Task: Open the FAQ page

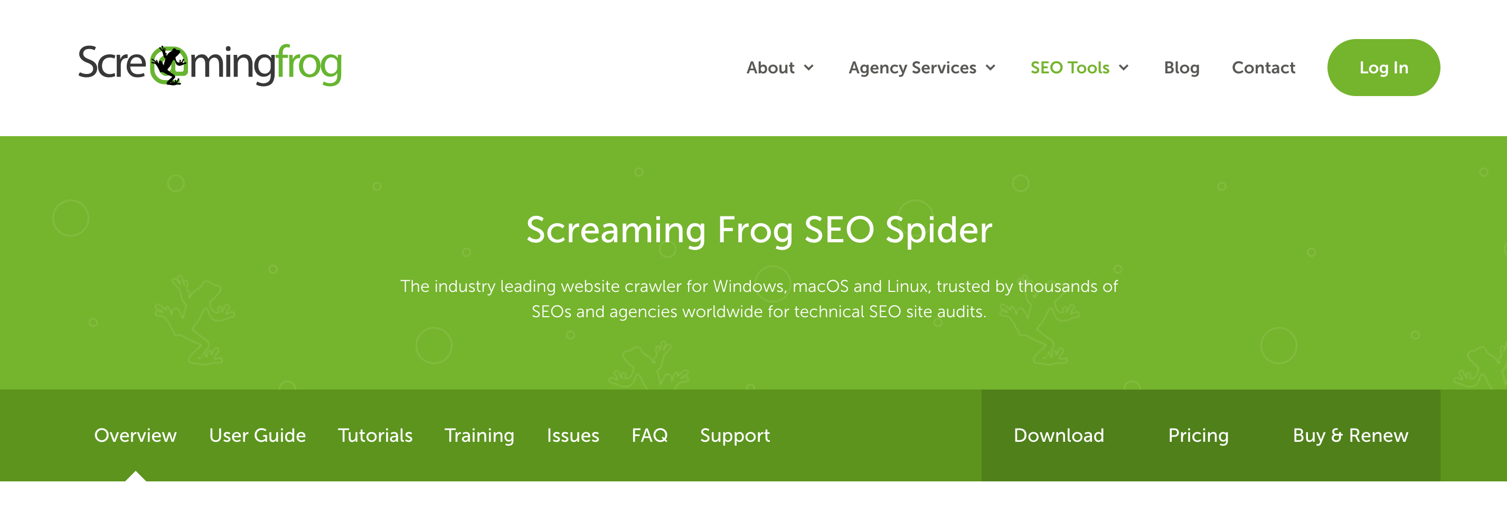Action: (x=649, y=435)
